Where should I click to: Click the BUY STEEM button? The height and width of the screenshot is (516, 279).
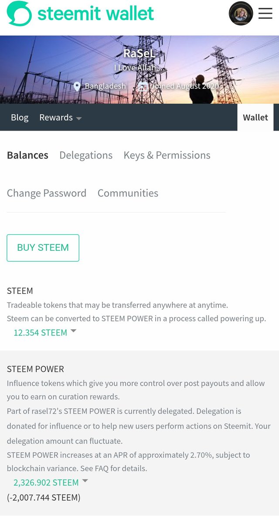(43, 248)
